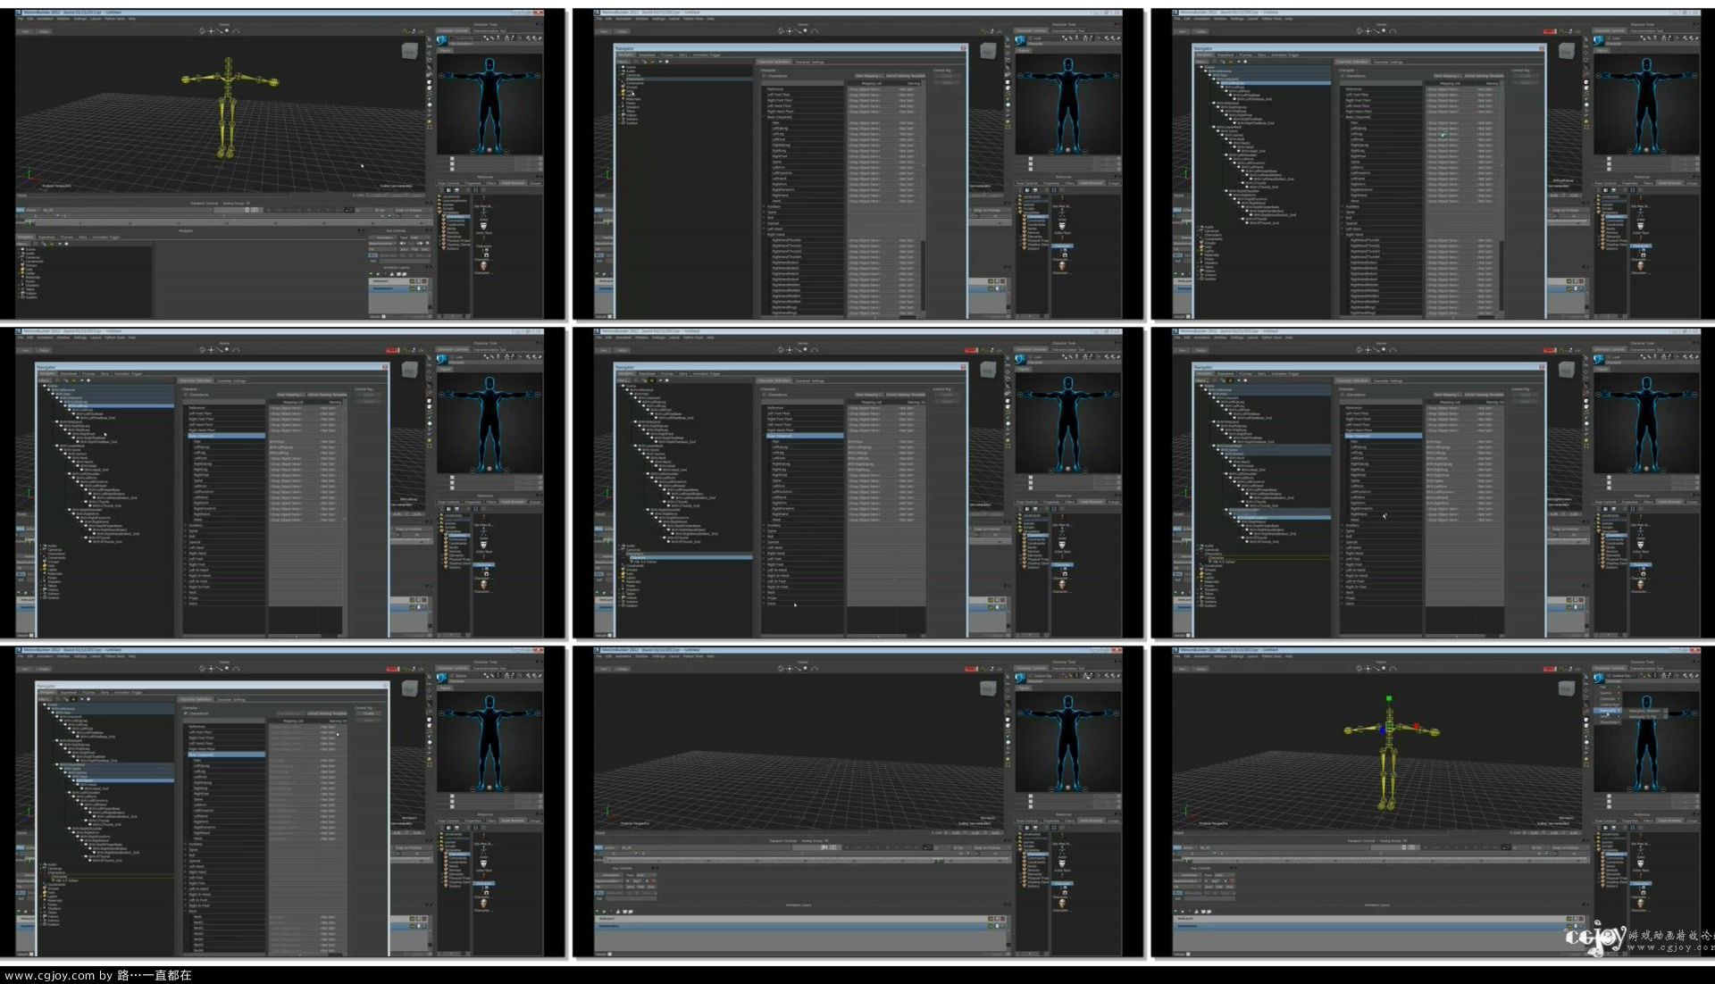1715x984 pixels.
Task: Click the character face thumbnail icon in the top-left frame
Action: 484,266
